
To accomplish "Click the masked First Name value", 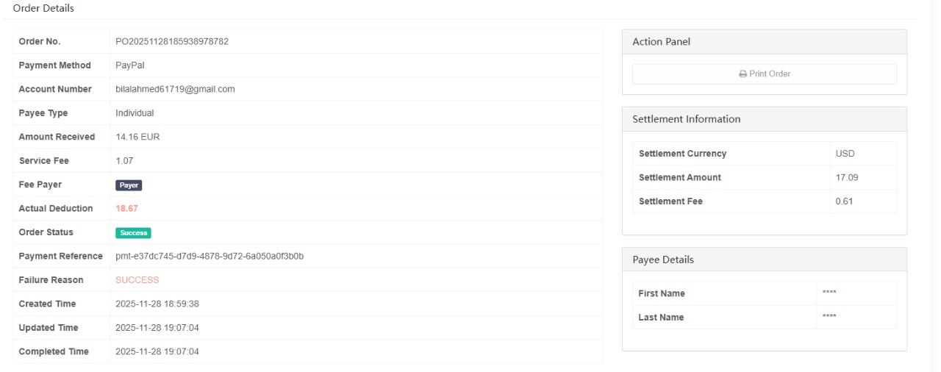I will [829, 293].
